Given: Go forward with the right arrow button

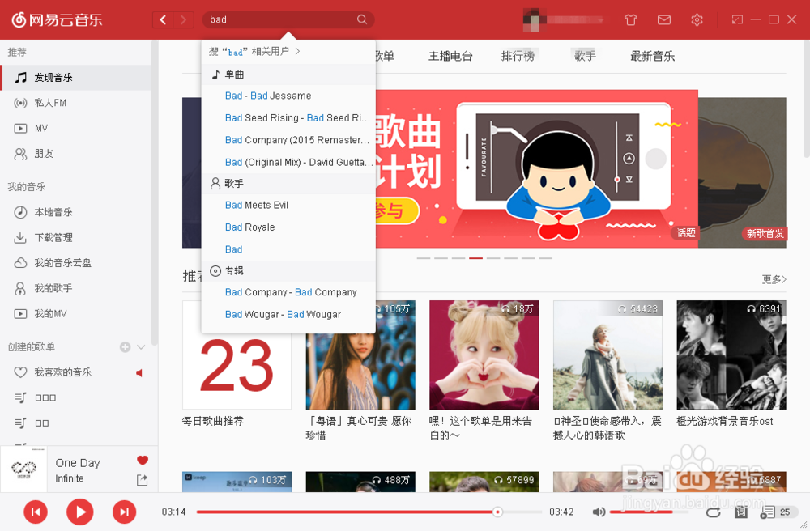Looking at the screenshot, I should coord(183,19).
